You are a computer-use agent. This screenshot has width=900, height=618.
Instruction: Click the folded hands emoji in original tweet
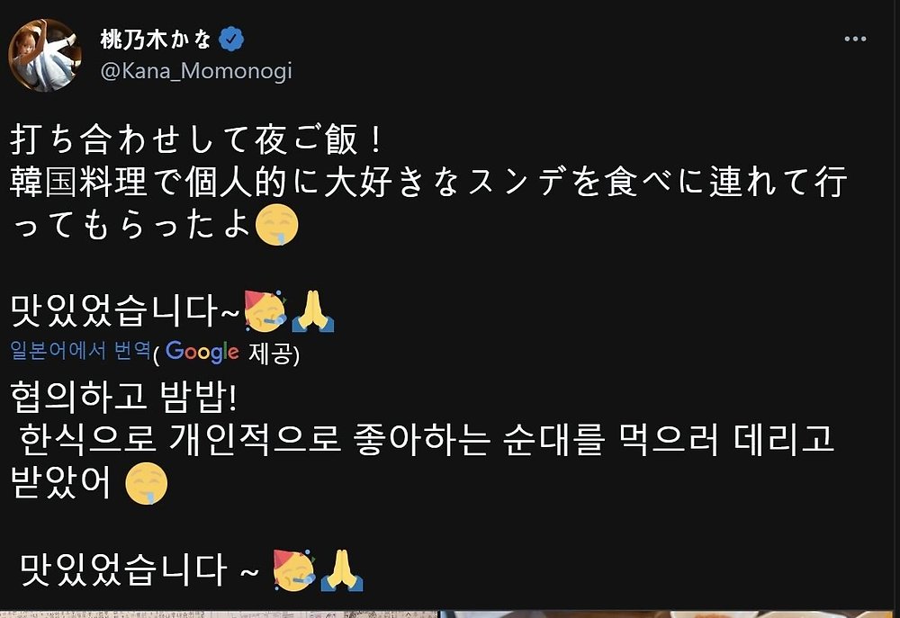click(313, 311)
